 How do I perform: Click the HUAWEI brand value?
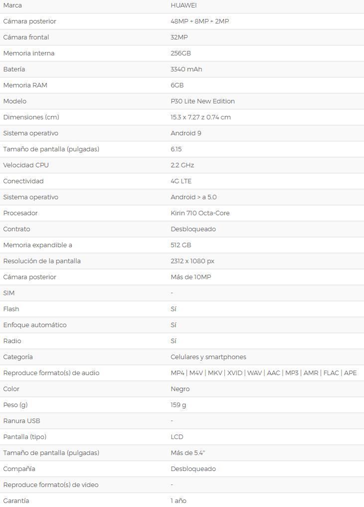(183, 5)
